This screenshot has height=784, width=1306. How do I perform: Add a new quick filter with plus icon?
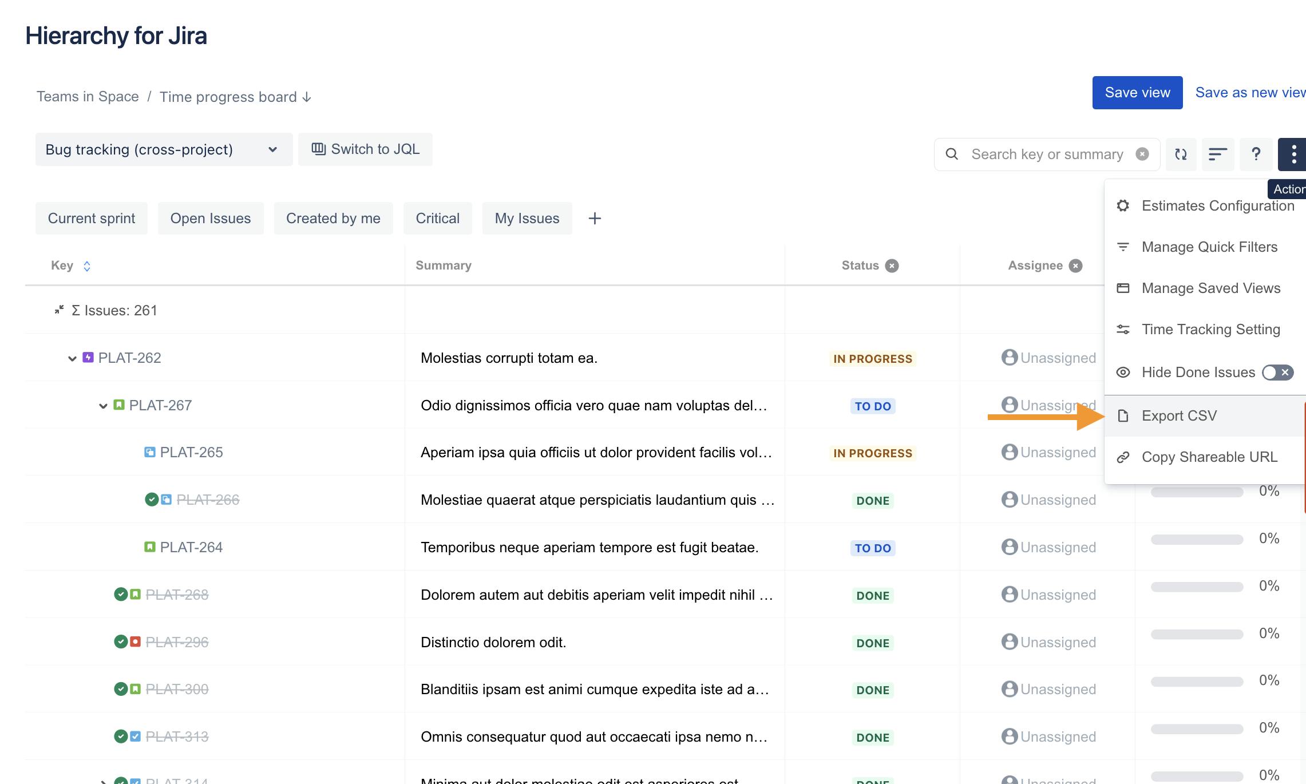tap(595, 218)
